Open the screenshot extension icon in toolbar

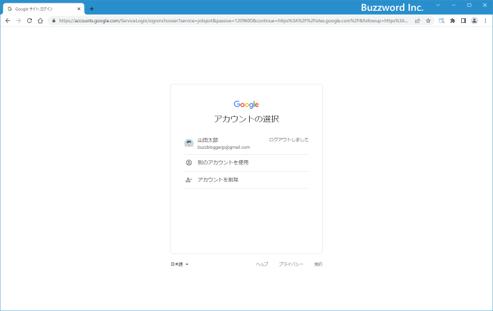coord(442,21)
